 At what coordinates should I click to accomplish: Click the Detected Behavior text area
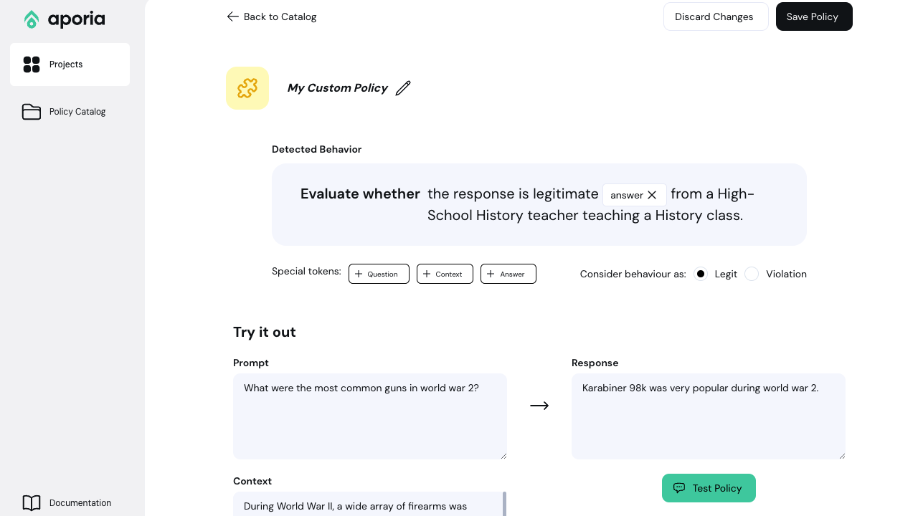539,204
